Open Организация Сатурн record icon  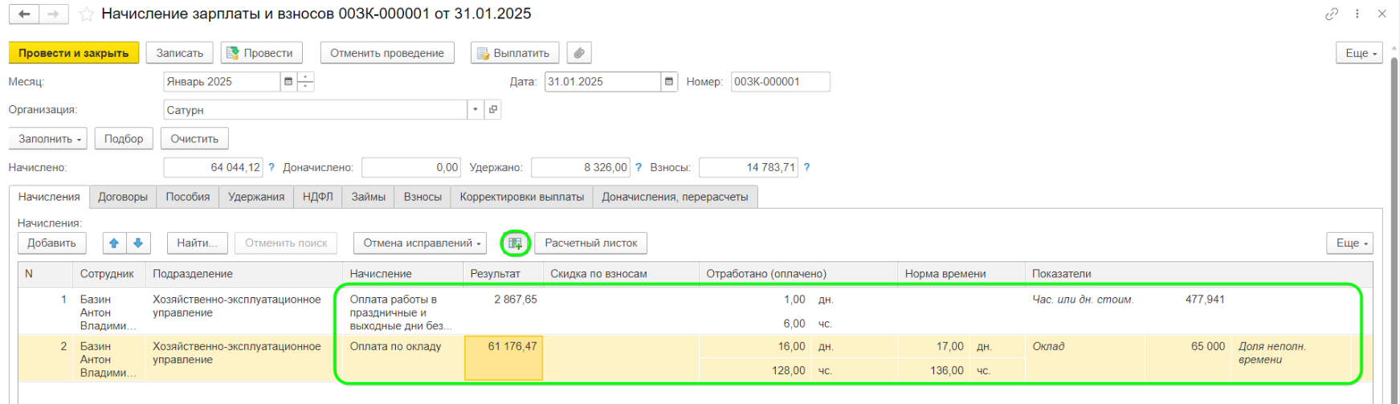pyautogui.click(x=493, y=110)
